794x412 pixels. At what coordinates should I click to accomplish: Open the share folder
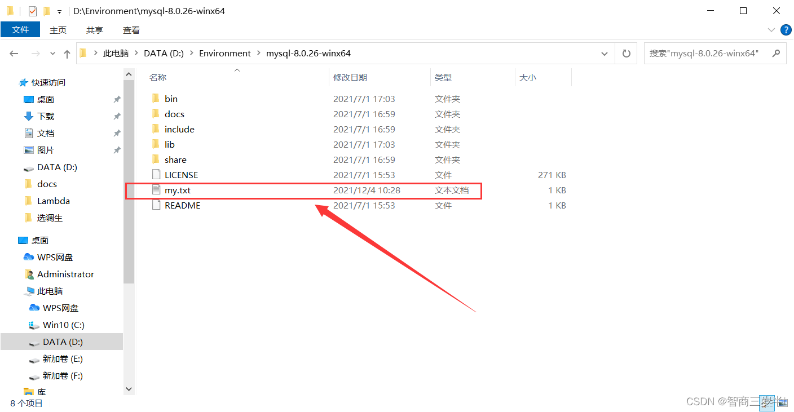point(175,160)
